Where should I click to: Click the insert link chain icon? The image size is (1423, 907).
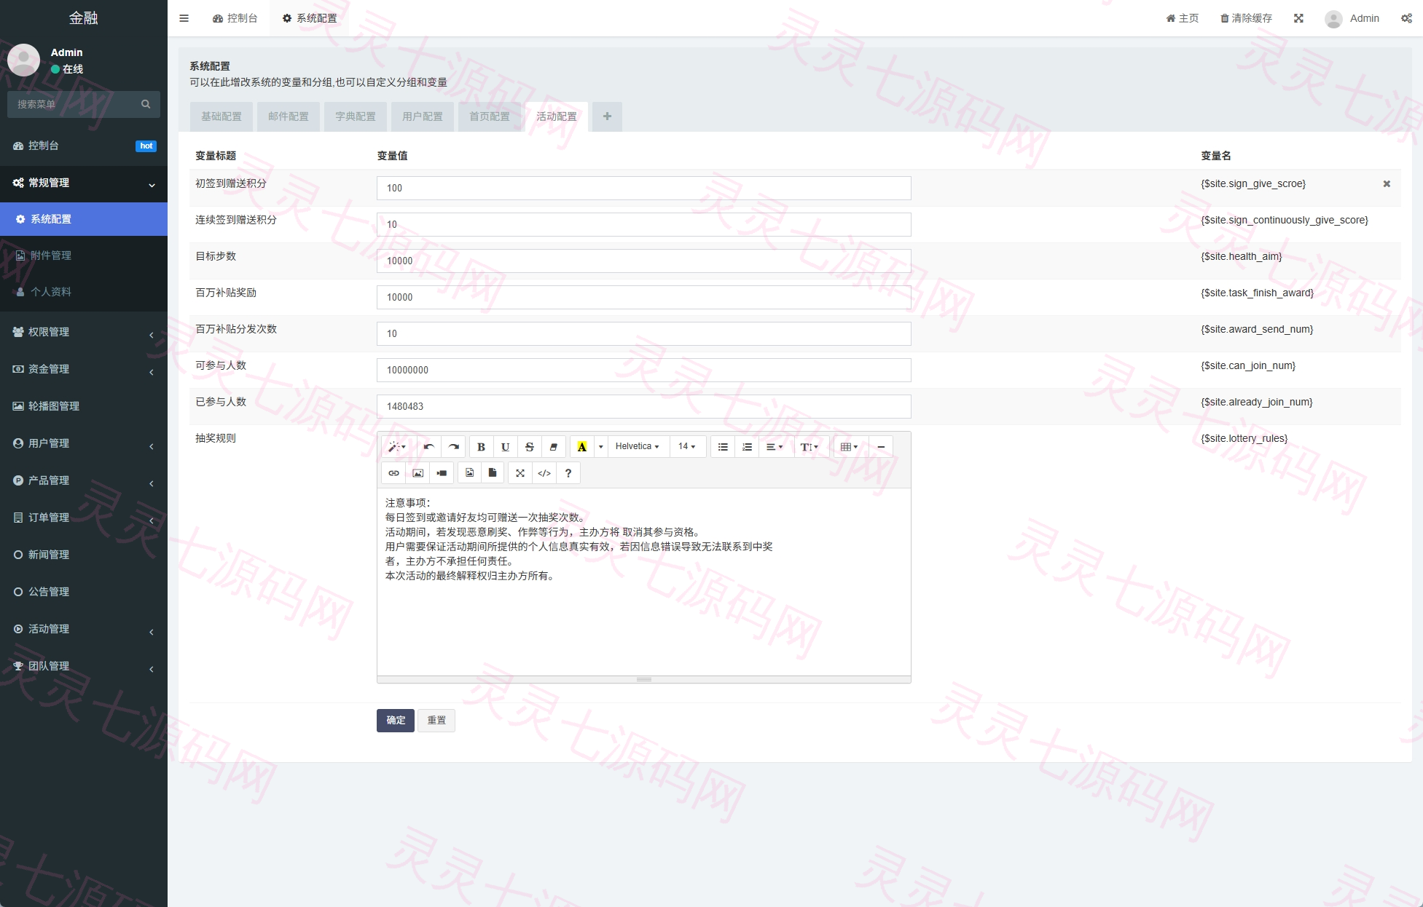393,473
